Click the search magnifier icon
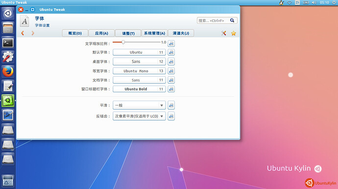 point(232,21)
